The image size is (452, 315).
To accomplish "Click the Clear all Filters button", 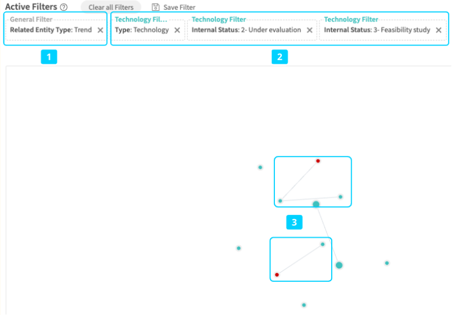I will pyautogui.click(x=111, y=7).
